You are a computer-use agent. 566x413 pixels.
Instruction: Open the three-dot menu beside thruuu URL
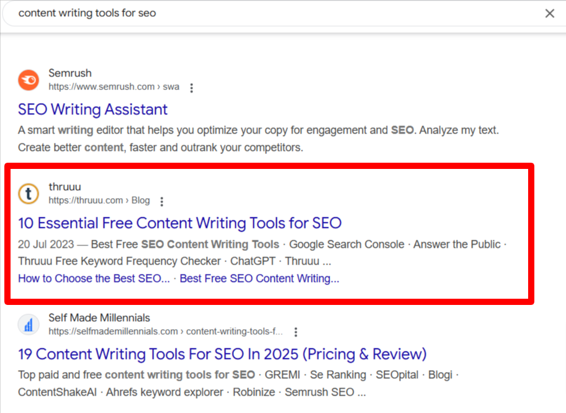[x=162, y=202]
